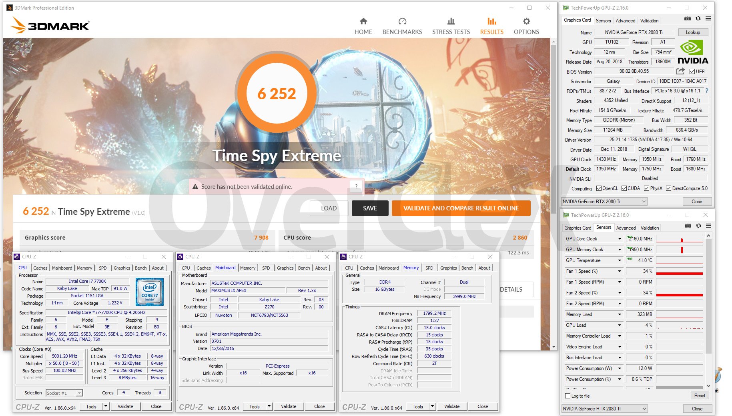
Task: Open the 3DMark Home icon
Action: point(363,22)
